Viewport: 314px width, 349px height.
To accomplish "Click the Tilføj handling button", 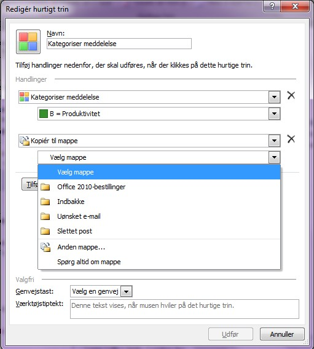I will click(x=30, y=184).
